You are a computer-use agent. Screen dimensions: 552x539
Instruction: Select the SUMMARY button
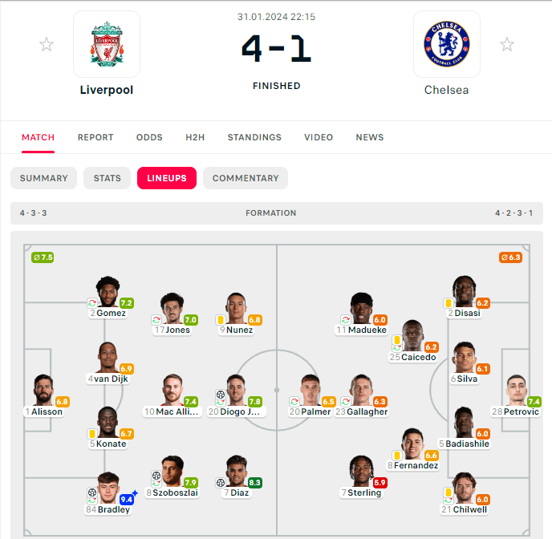pyautogui.click(x=44, y=178)
